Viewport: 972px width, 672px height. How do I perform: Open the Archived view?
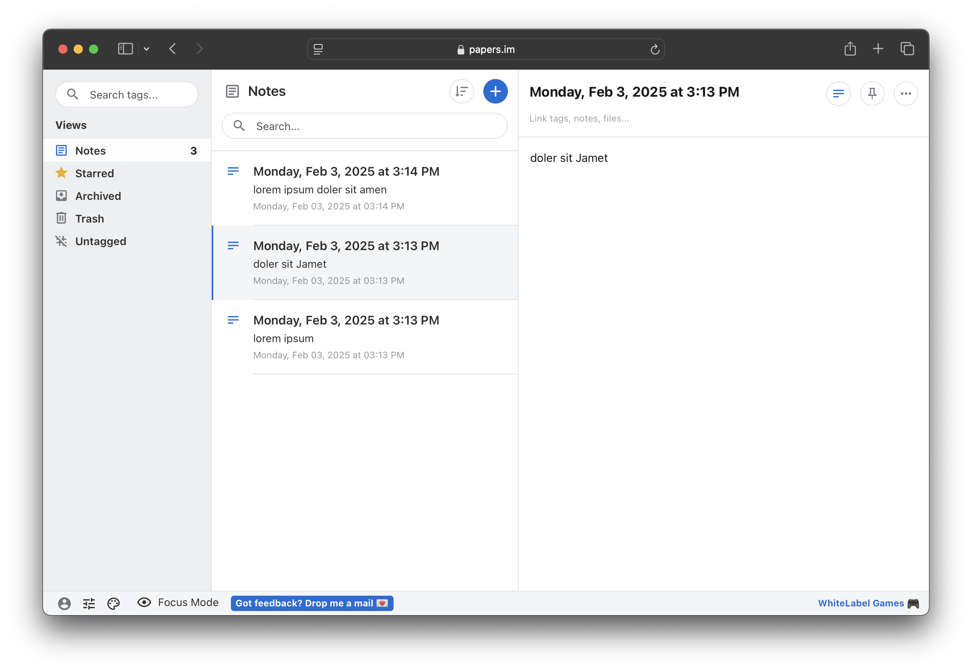coord(98,196)
